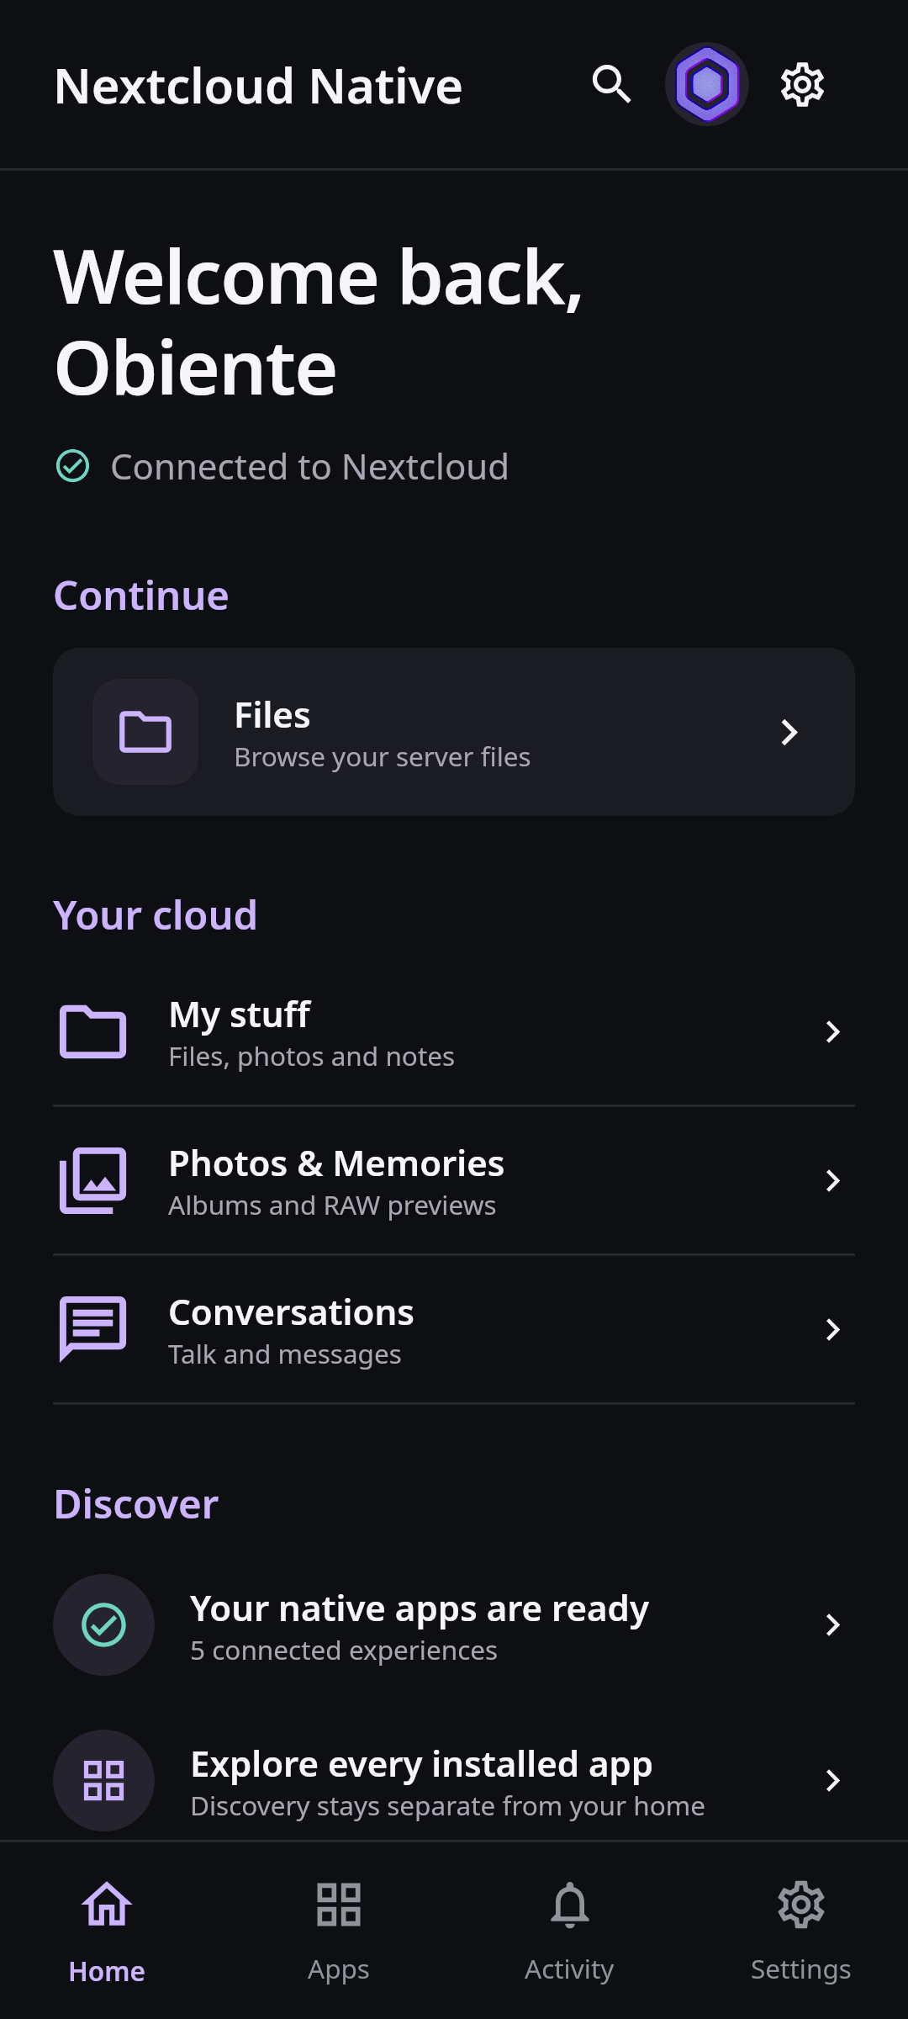Viewport: 908px width, 2019px height.
Task: Tap the Apps grid icon in bottom bar
Action: [x=338, y=1905]
